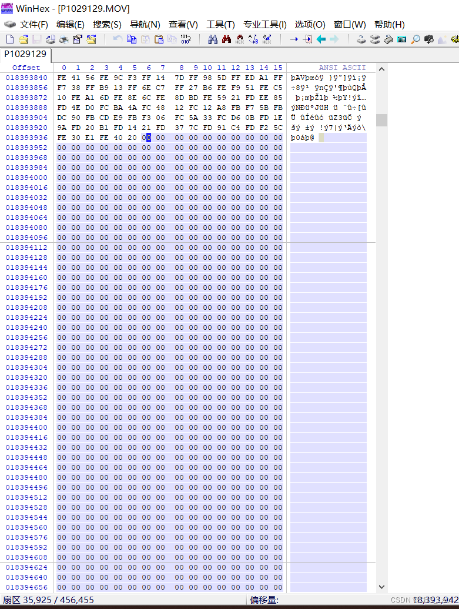Image resolution: width=459 pixels, height=609 pixels.
Task: Click the Analyze magnifying glass icon
Action: point(416,39)
